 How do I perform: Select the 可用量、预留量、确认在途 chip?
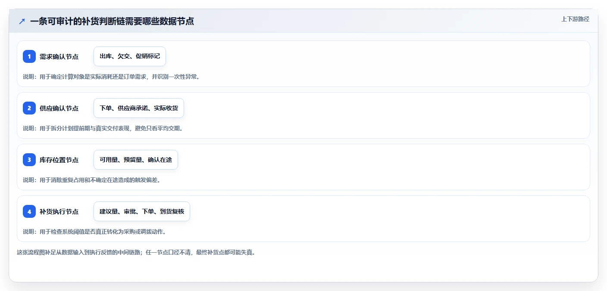pos(136,160)
